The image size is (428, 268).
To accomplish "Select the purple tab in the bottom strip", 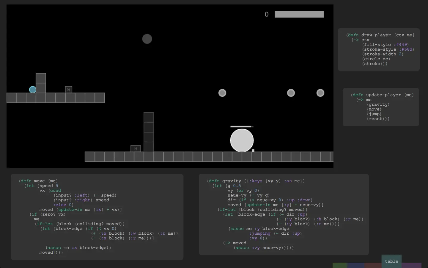I will tap(412, 265).
